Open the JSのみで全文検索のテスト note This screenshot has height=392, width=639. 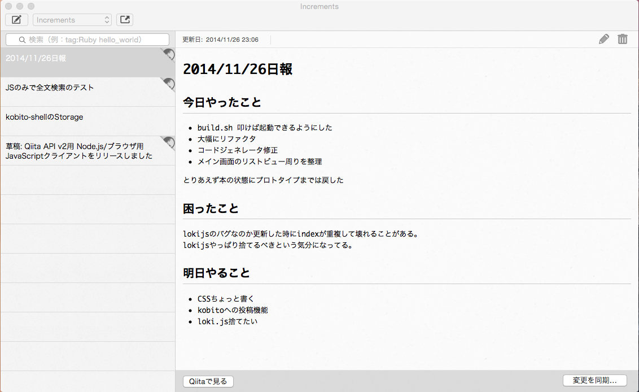coord(87,92)
